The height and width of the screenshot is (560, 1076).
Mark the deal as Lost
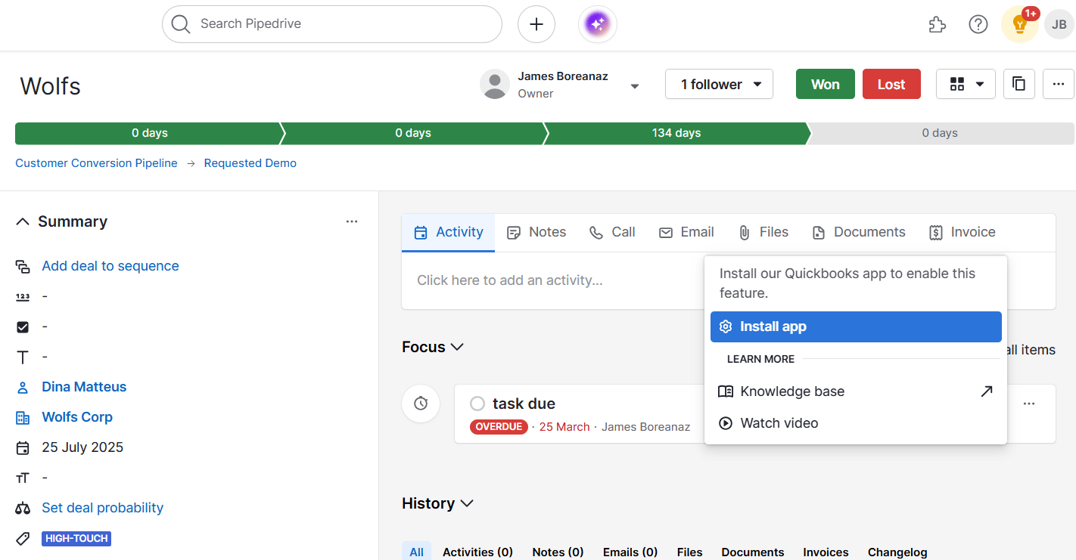click(891, 84)
